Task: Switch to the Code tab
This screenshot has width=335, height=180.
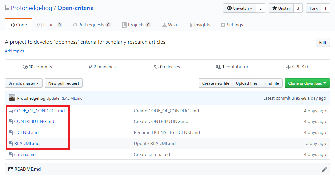Action: [x=19, y=25]
